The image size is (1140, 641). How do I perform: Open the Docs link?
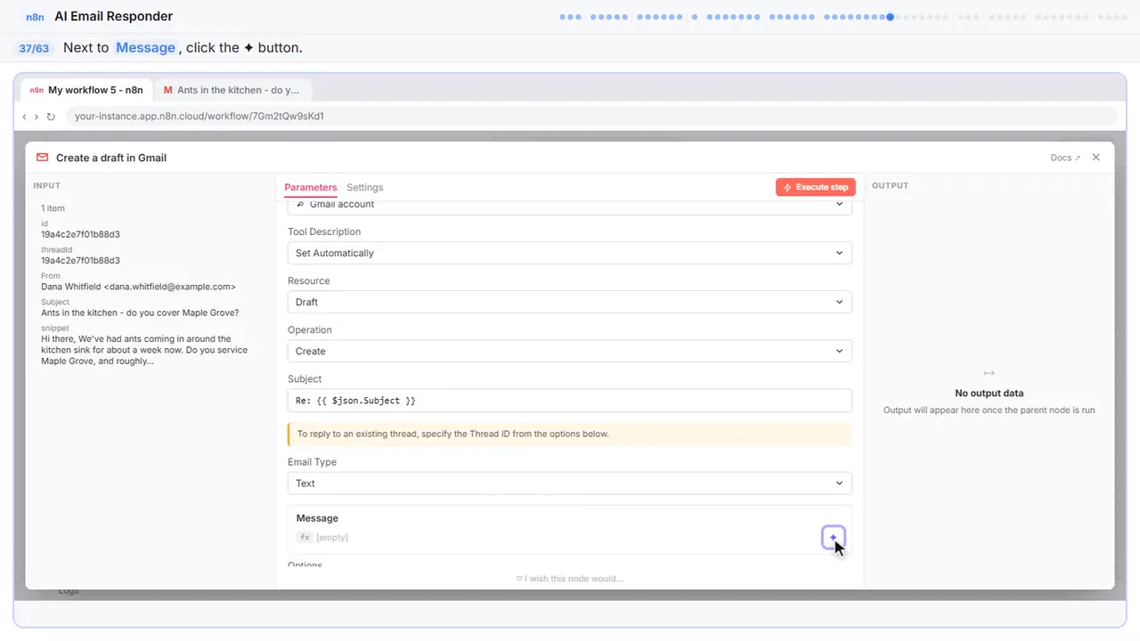(x=1065, y=158)
